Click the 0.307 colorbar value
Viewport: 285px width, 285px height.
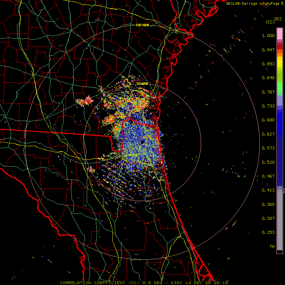pos(268,218)
